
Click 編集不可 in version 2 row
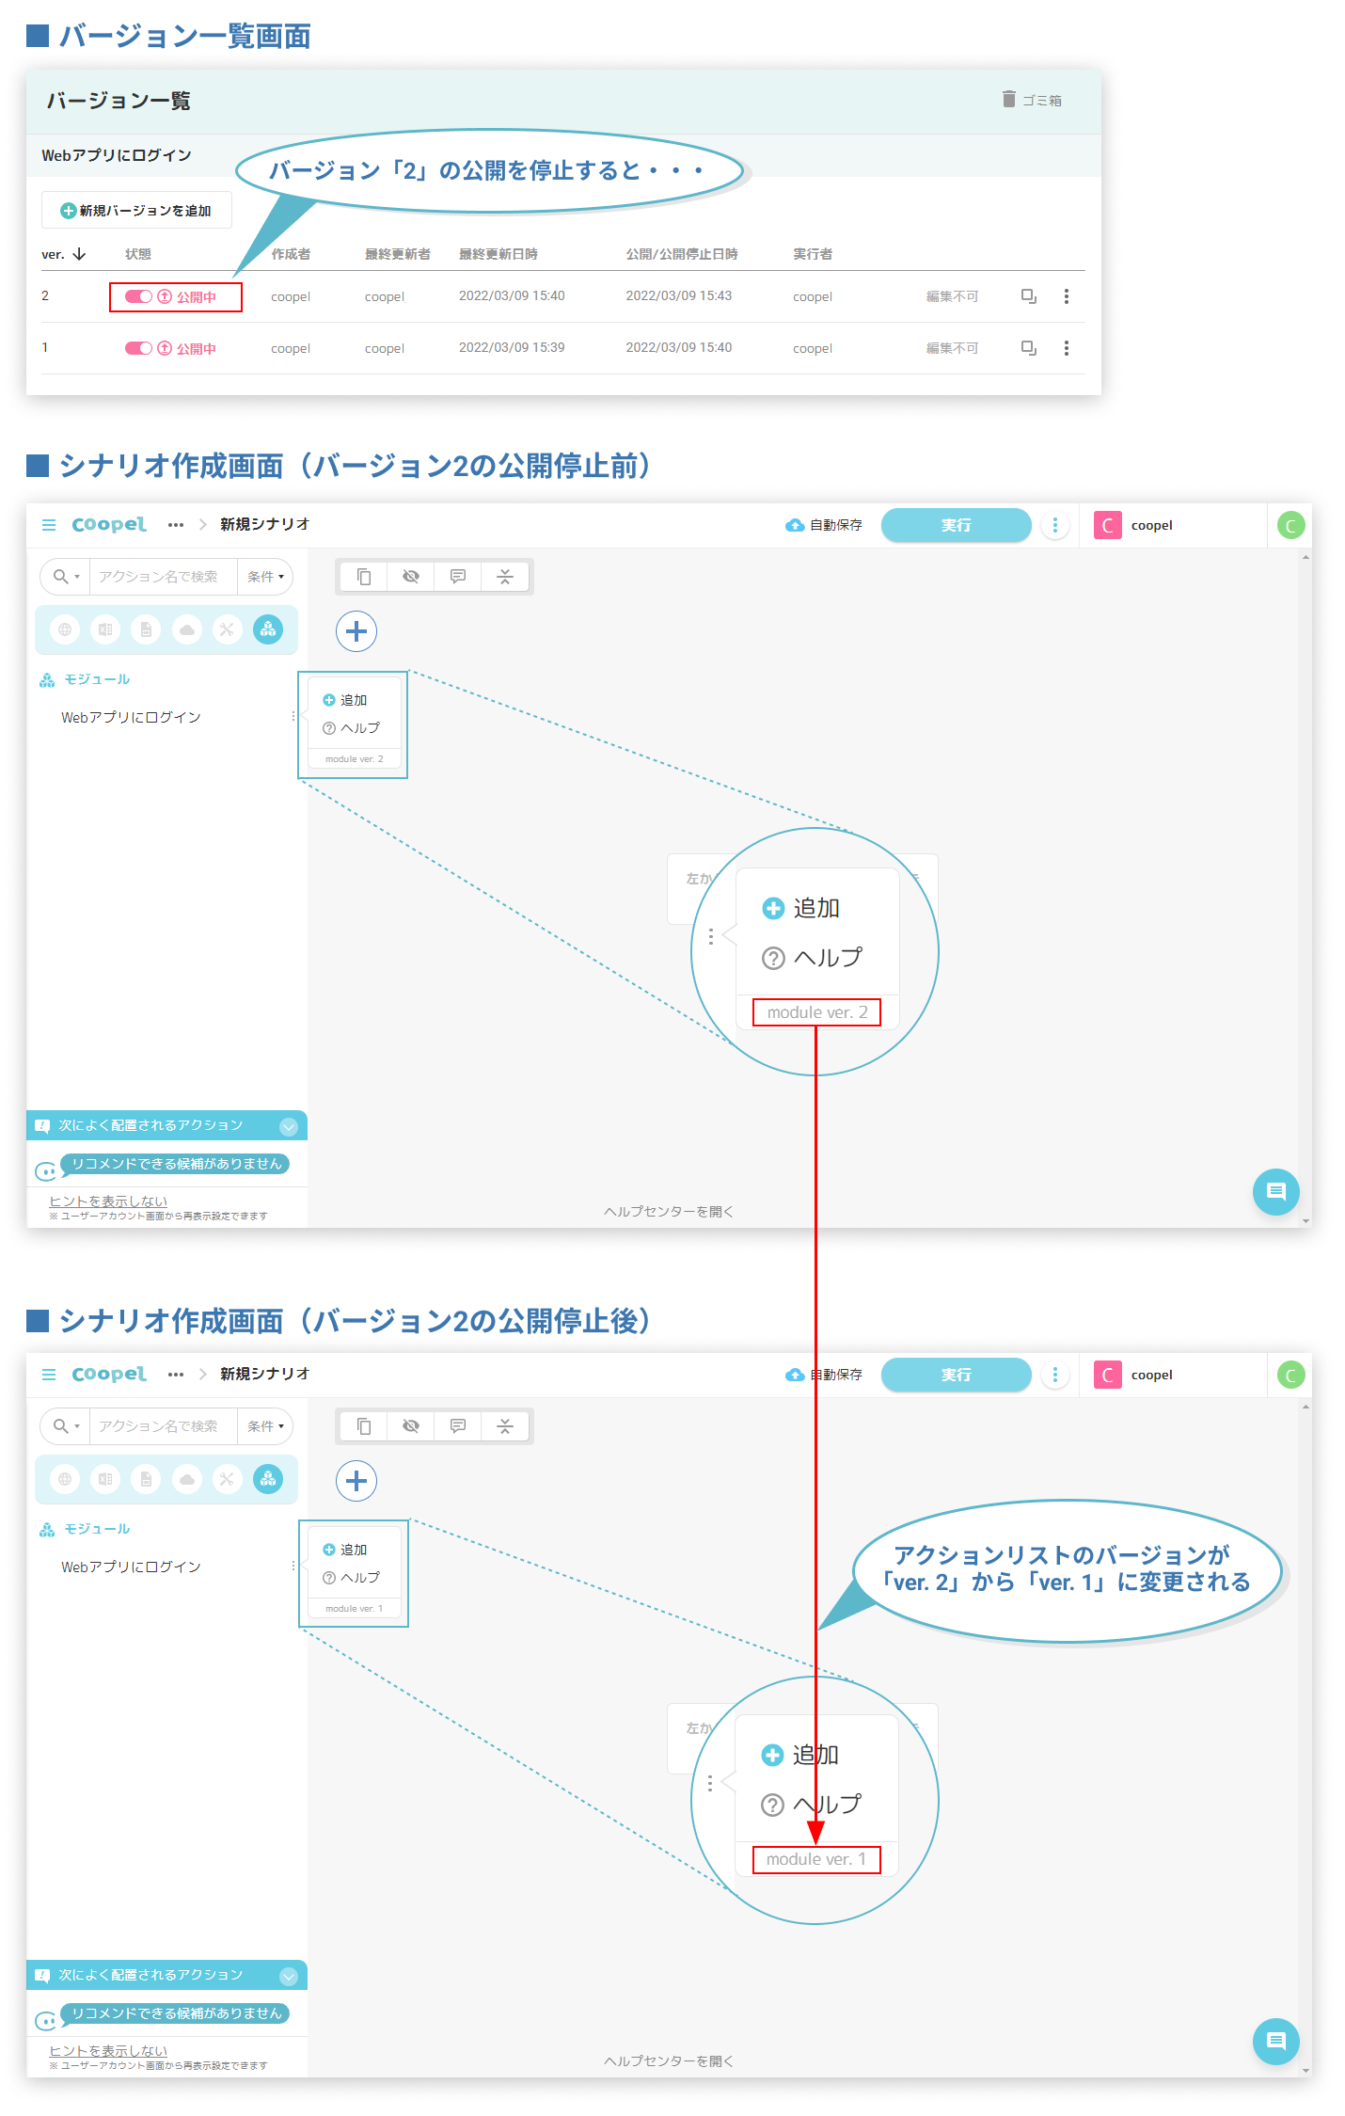(x=952, y=296)
